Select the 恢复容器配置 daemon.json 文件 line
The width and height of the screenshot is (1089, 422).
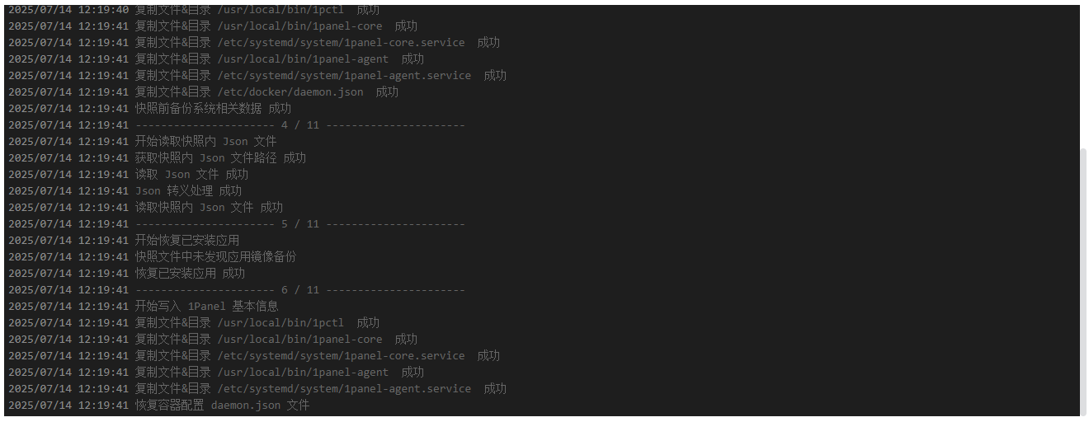pyautogui.click(x=158, y=406)
